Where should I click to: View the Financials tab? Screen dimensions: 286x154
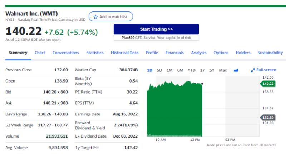coord(174,53)
